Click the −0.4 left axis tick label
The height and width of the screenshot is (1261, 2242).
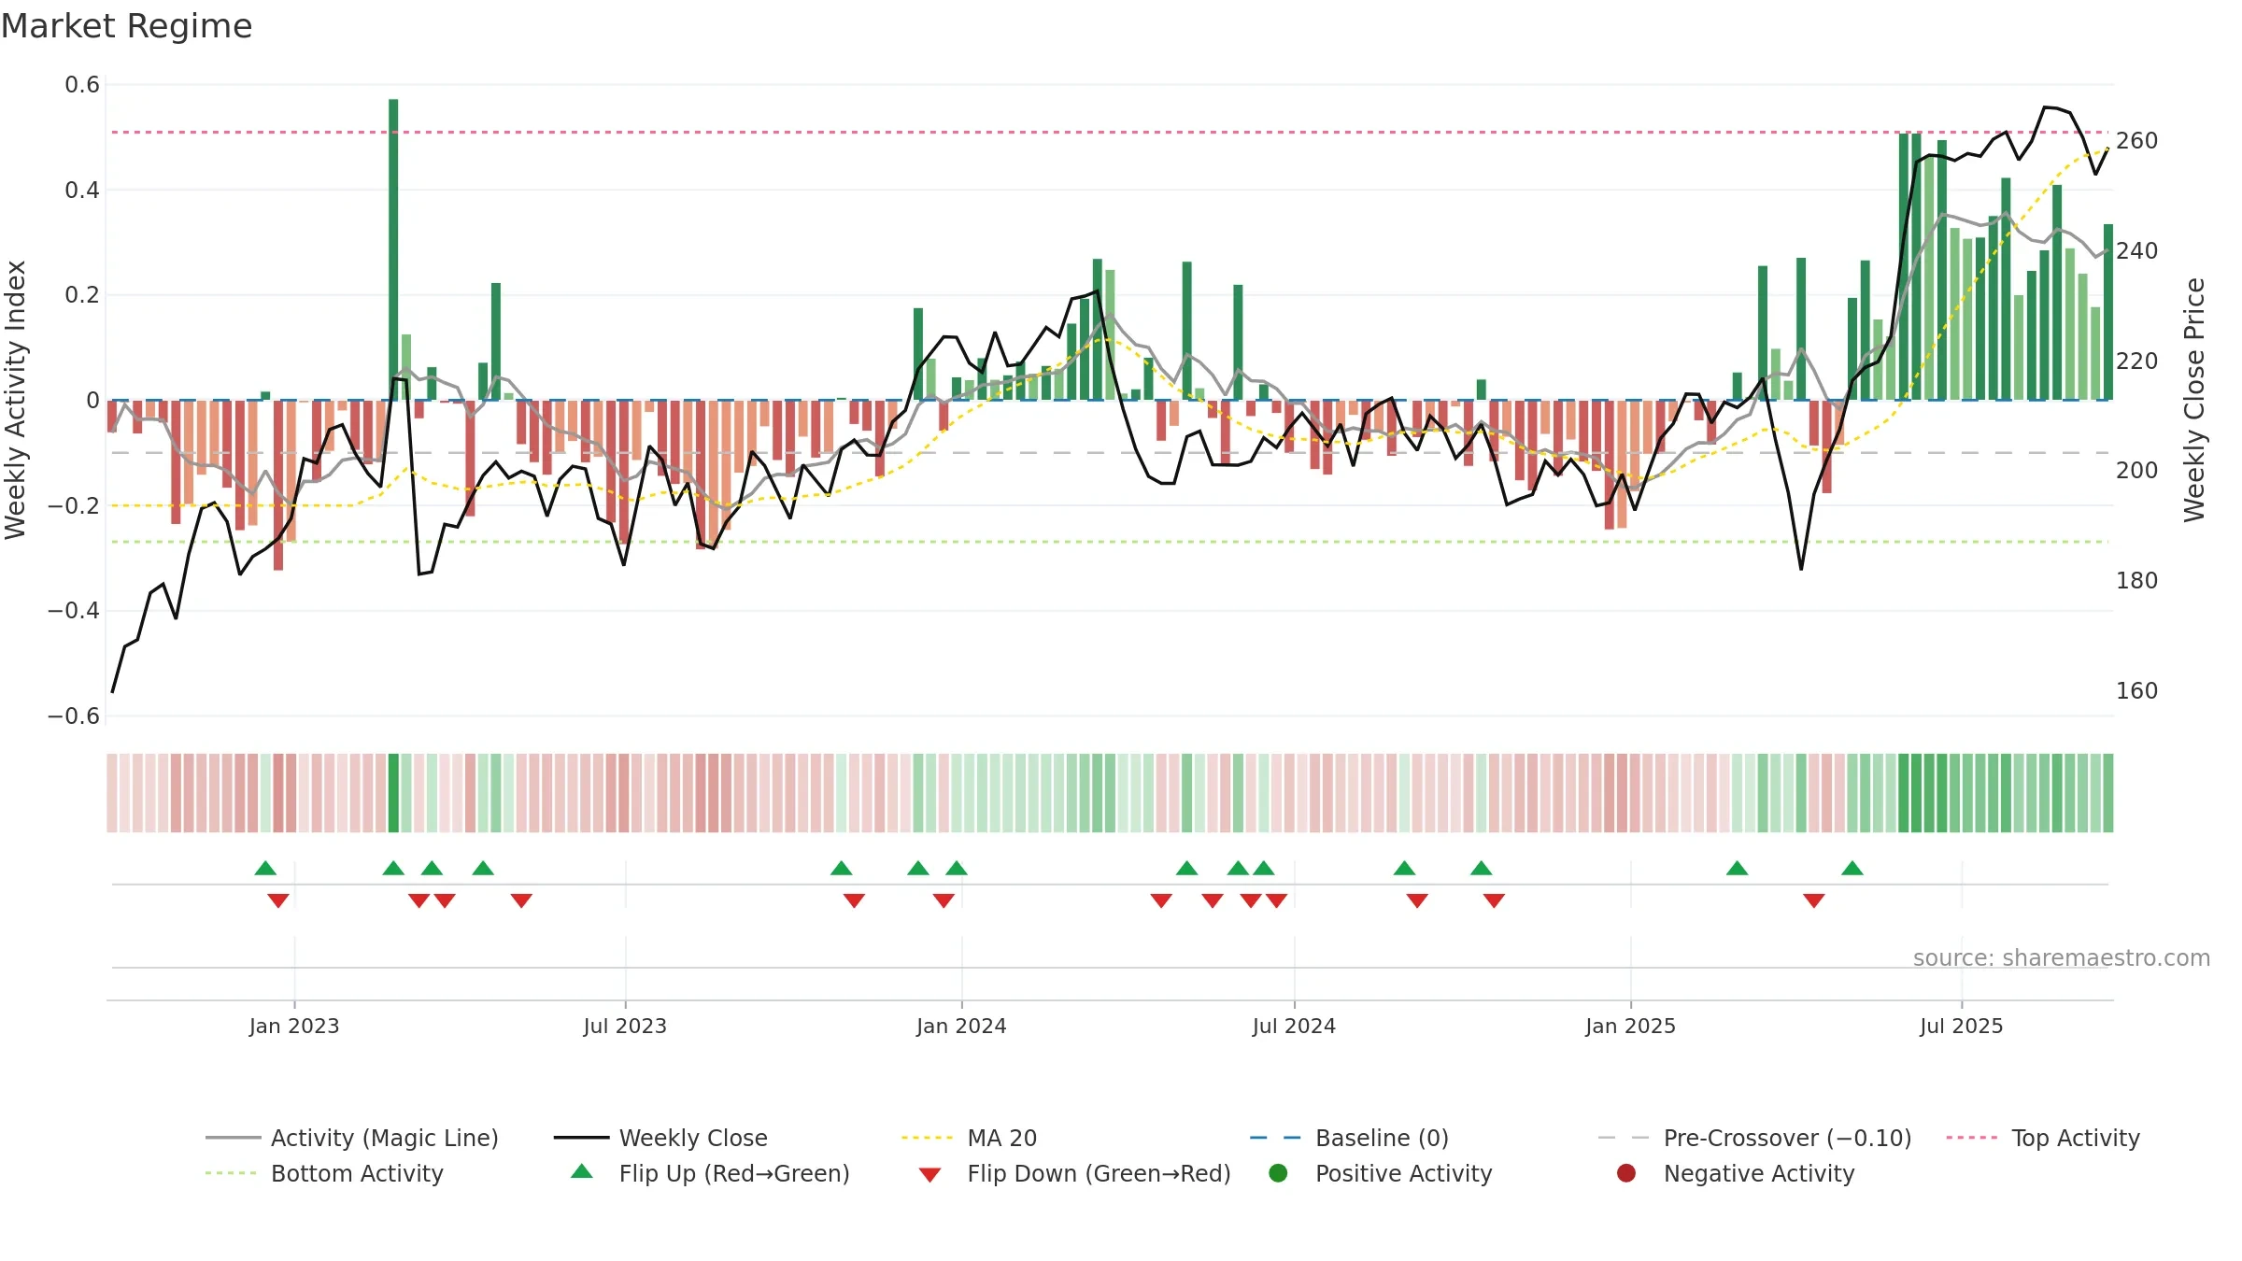(74, 611)
